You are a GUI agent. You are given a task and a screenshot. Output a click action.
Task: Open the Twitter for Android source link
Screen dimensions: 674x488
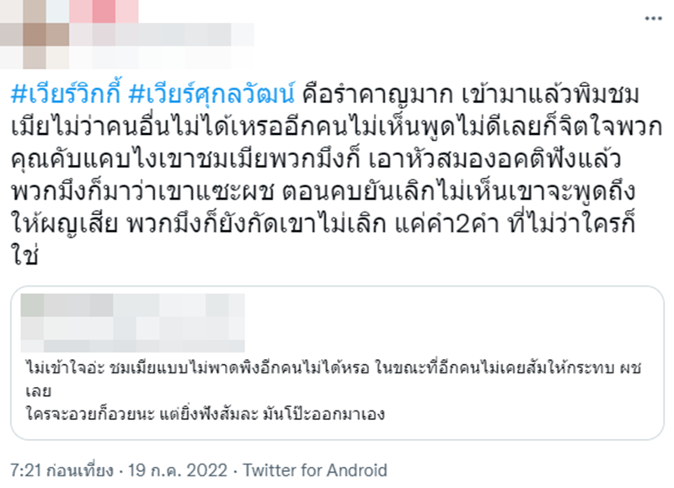click(316, 470)
